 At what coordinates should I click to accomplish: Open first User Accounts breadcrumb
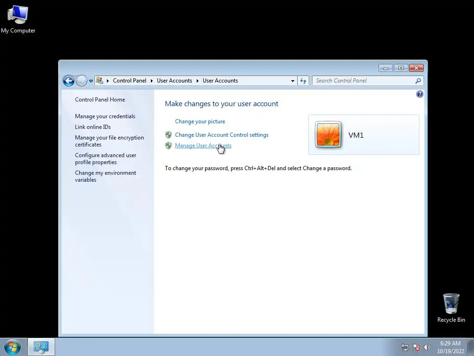click(175, 81)
